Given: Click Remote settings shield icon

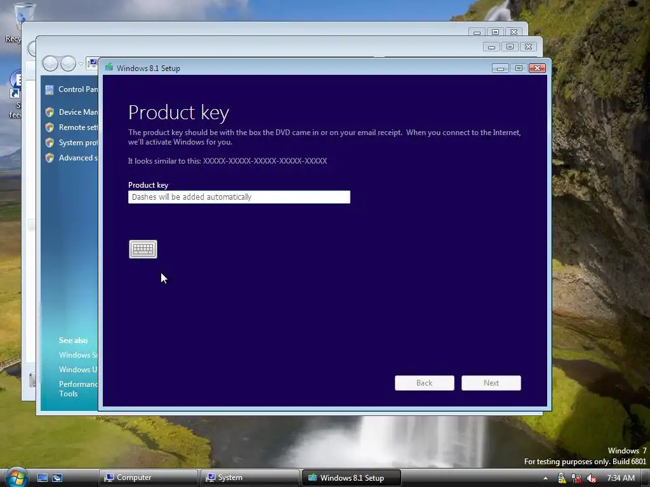Looking at the screenshot, I should 50,127.
